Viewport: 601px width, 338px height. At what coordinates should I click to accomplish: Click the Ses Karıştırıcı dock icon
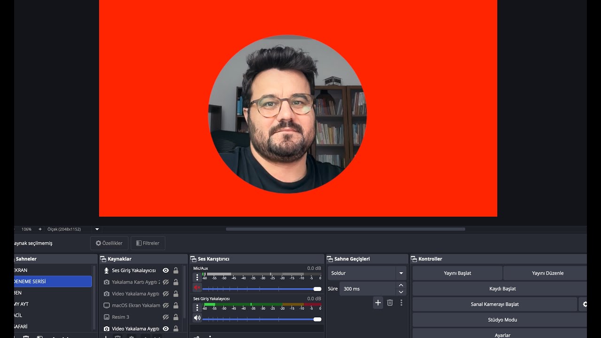tap(193, 259)
